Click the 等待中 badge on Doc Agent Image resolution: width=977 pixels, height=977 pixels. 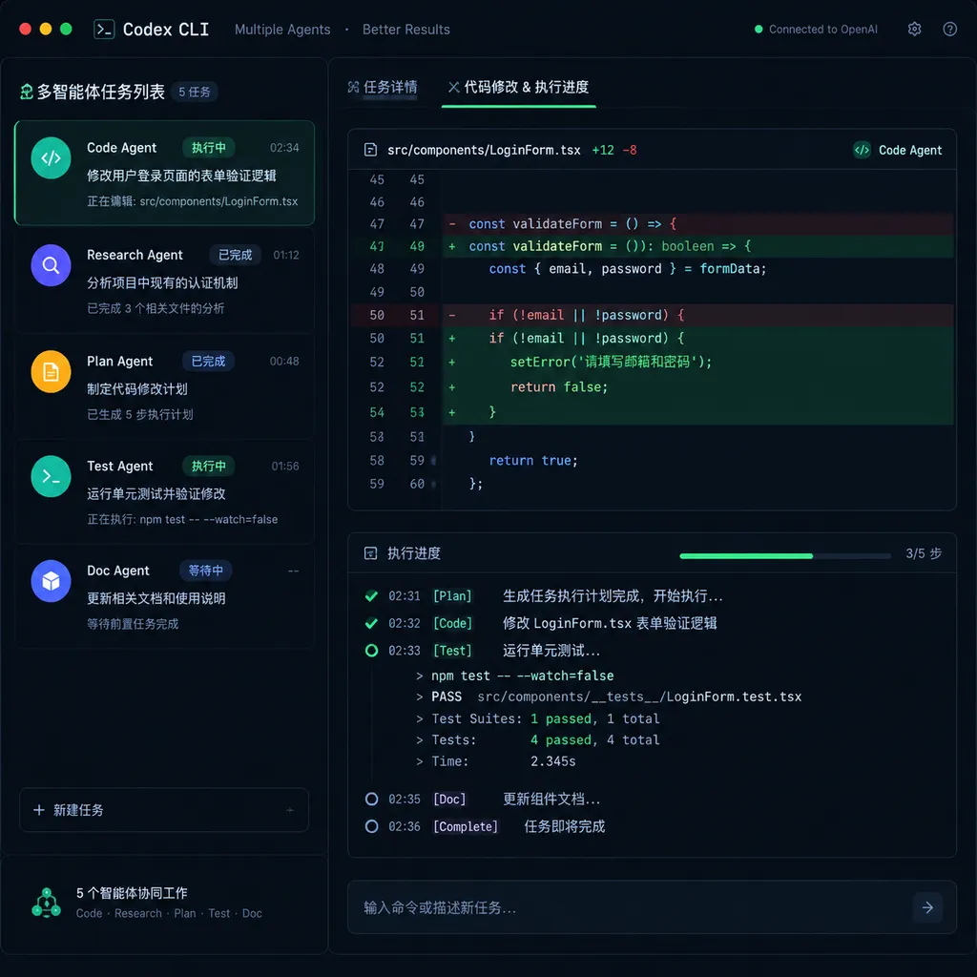[206, 571]
